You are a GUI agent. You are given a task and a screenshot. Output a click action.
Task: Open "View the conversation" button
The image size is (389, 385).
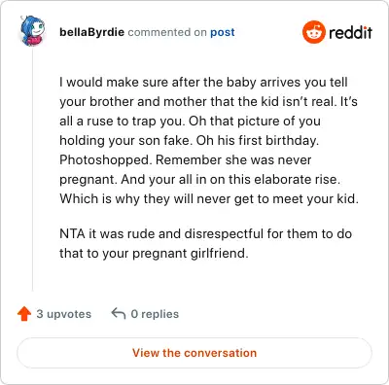[194, 353]
